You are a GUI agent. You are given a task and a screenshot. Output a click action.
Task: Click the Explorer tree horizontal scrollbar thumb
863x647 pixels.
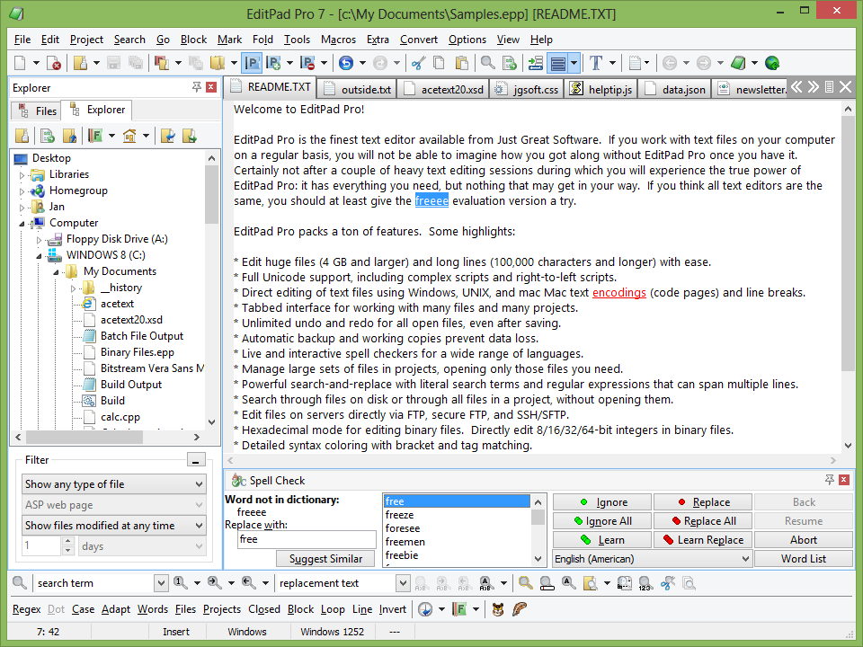85,437
